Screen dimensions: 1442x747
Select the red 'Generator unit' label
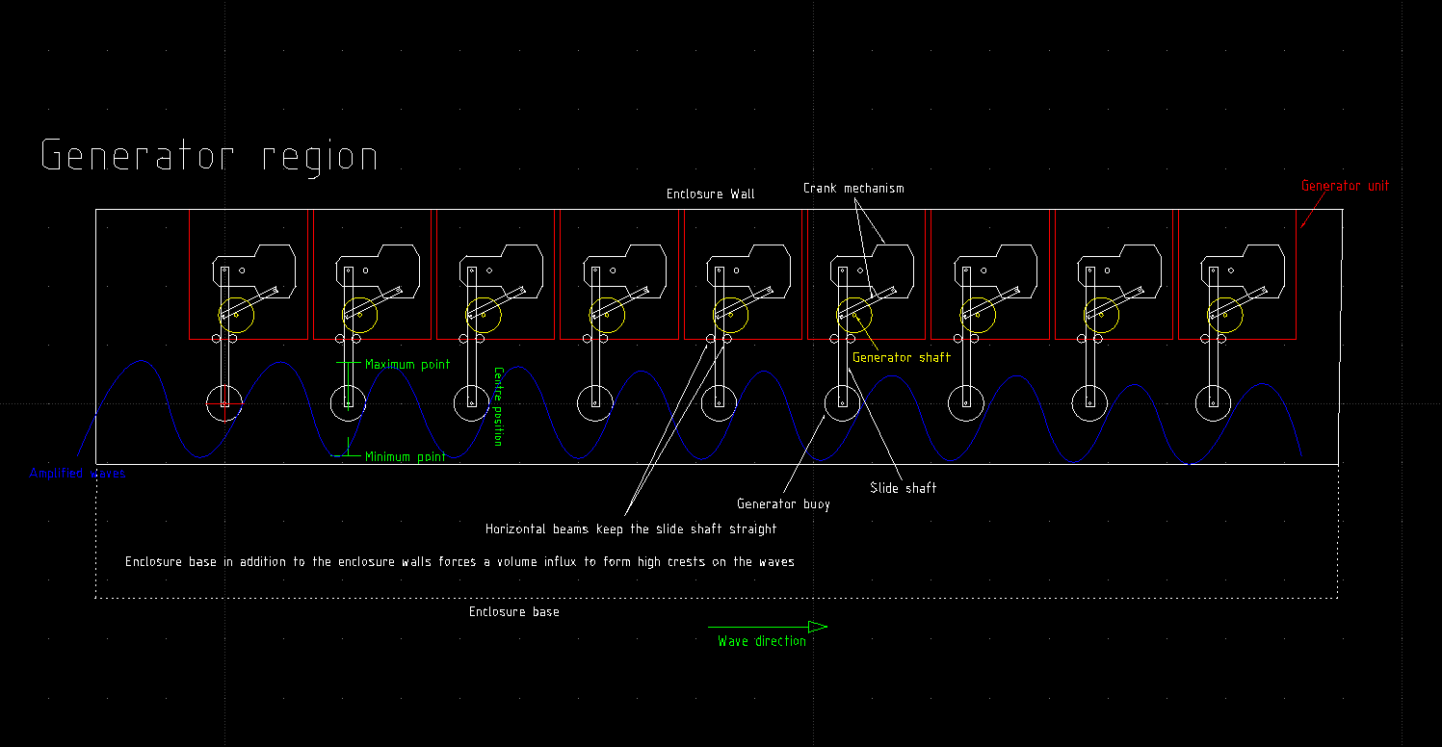pyautogui.click(x=1346, y=185)
